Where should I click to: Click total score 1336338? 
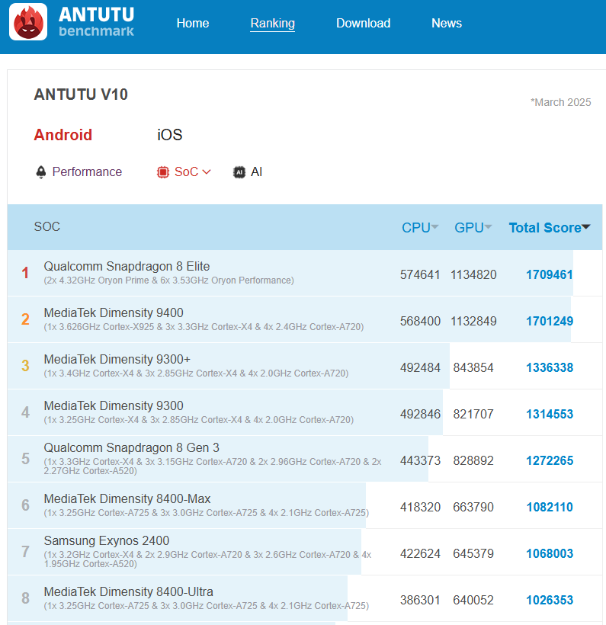pos(550,367)
